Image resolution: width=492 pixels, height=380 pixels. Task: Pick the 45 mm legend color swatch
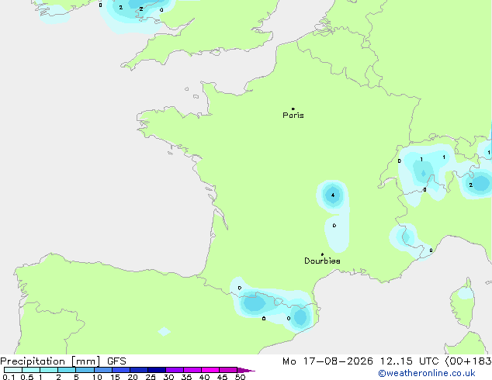[x=228, y=370]
